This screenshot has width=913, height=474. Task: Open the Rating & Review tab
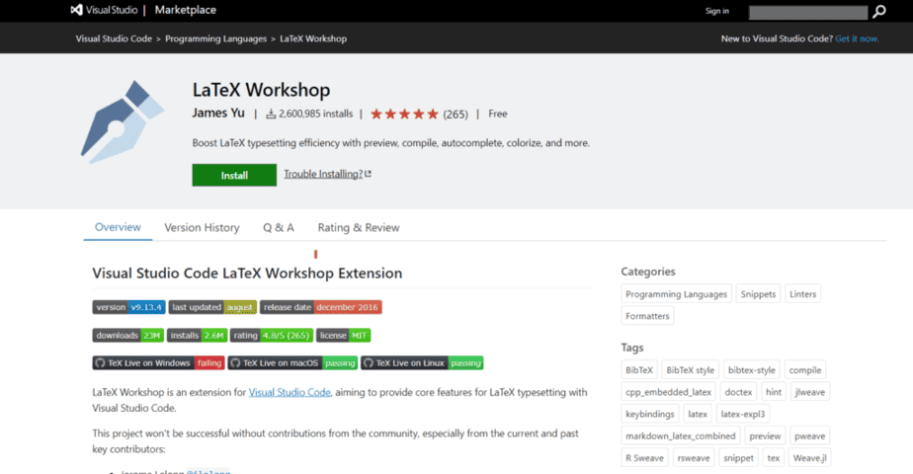tap(359, 227)
